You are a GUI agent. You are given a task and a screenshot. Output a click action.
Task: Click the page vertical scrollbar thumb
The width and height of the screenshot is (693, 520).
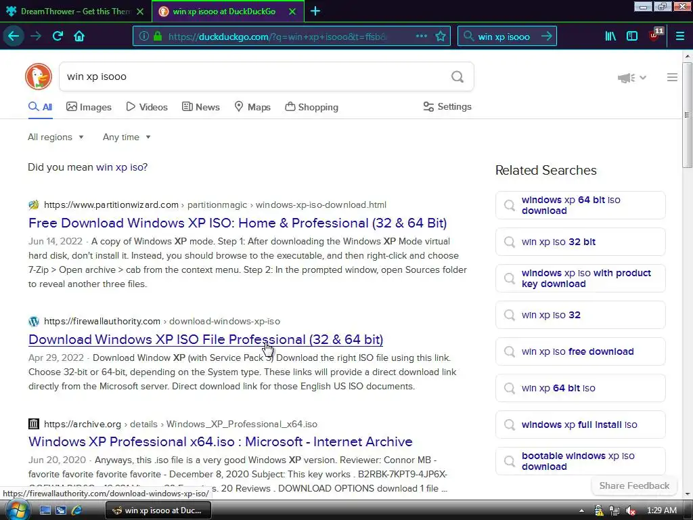tap(687, 115)
